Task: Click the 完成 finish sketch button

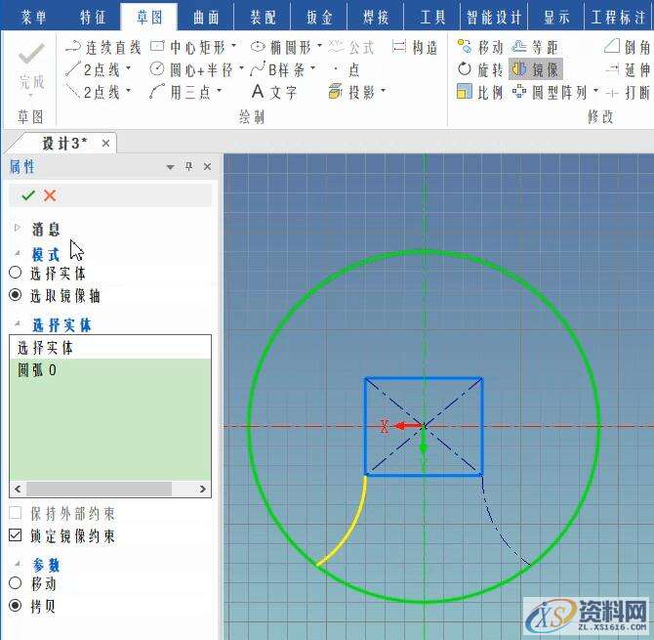Action: click(x=31, y=70)
